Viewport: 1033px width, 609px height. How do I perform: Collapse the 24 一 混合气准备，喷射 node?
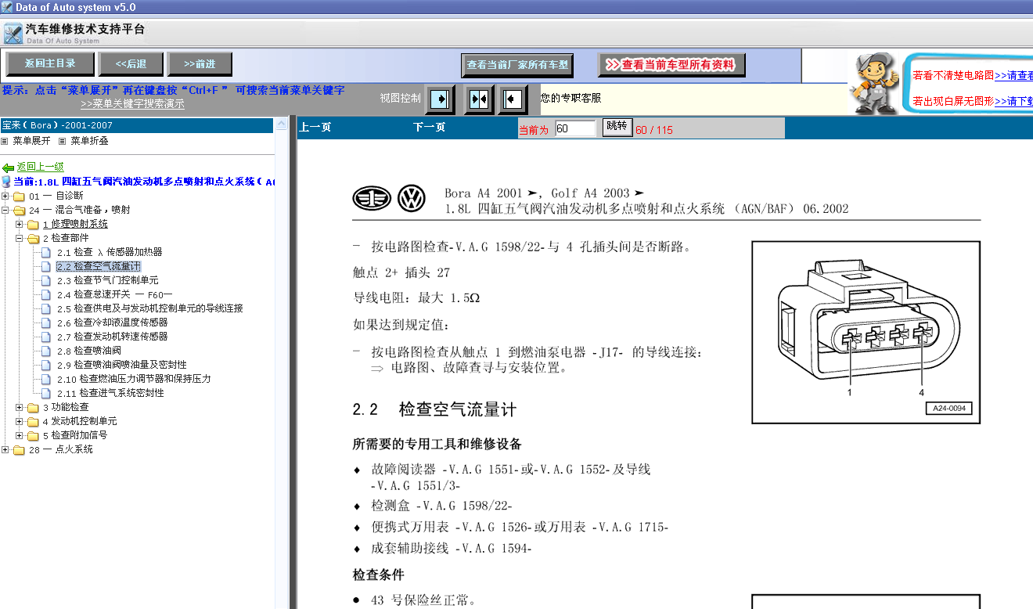(x=5, y=210)
